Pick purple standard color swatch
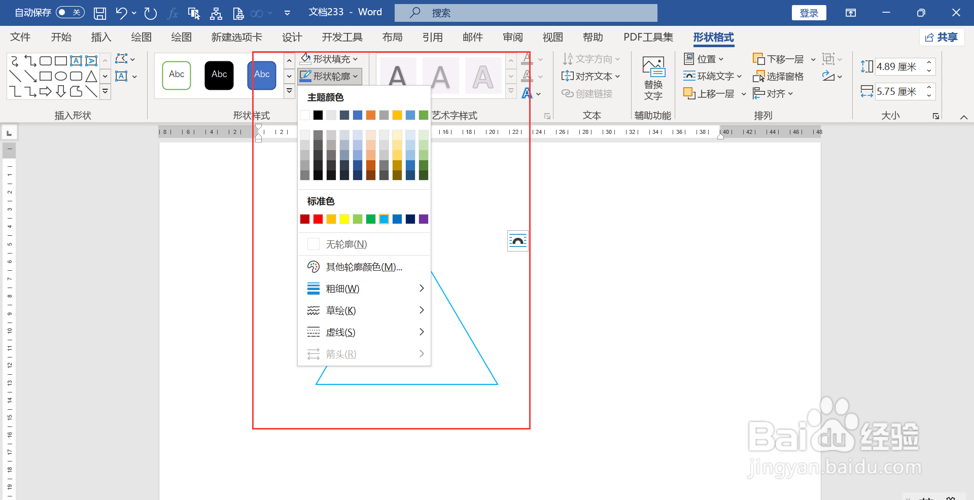 pyautogui.click(x=424, y=219)
